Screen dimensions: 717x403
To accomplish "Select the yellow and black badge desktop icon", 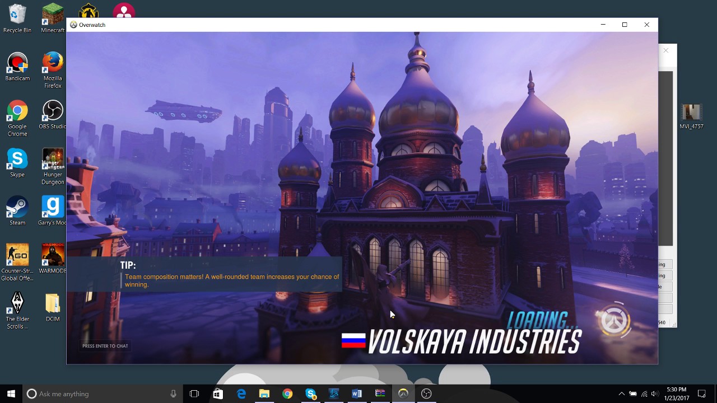I will (x=89, y=11).
